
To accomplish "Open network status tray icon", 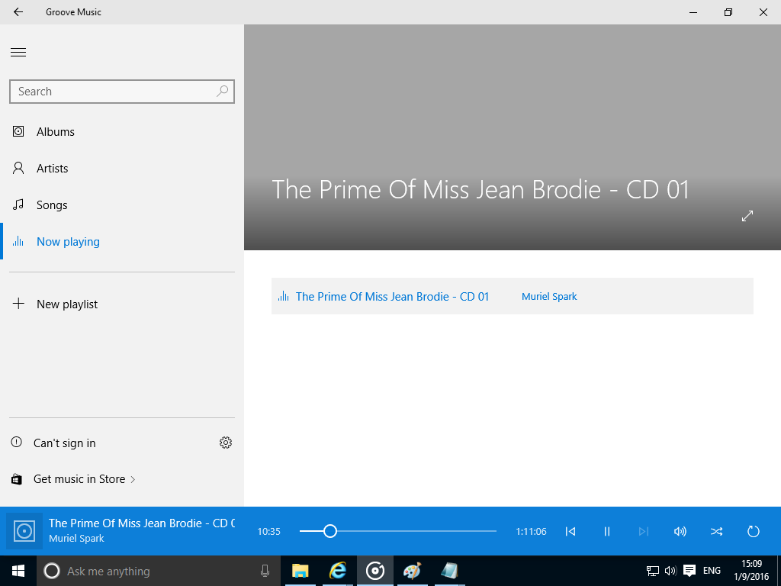I will coord(653,571).
